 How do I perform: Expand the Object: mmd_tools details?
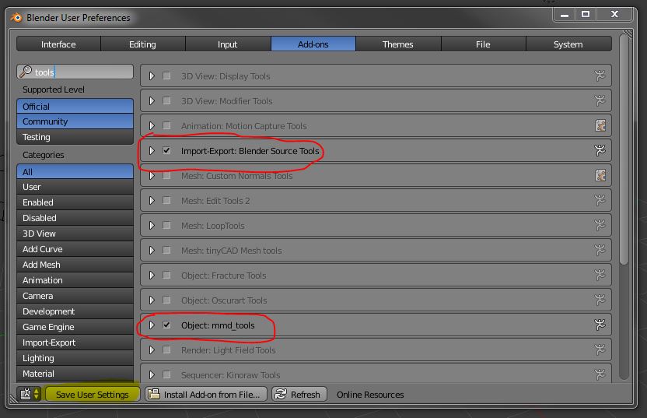(x=152, y=325)
